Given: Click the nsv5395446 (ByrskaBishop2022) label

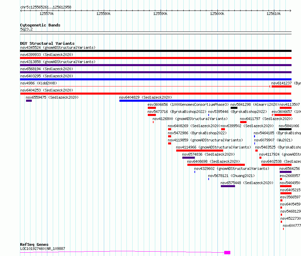Looking at the screenshot, I should (237, 112).
